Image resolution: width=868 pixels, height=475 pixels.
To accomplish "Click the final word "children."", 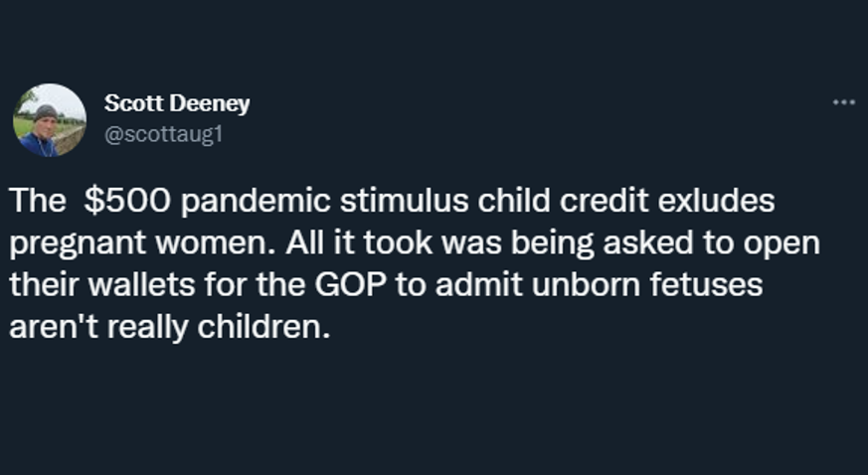I will point(263,327).
